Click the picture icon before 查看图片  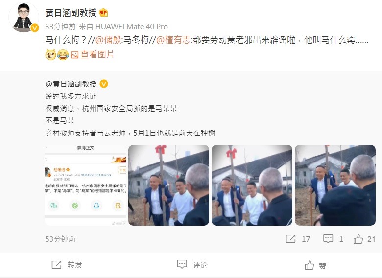coord(74,55)
